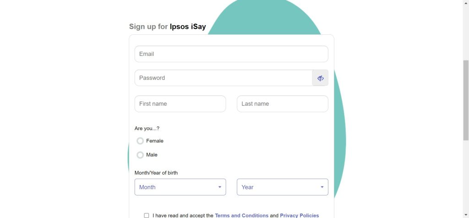The image size is (469, 218).
Task: Click the Month dropdown arrow icon
Action: (x=219, y=187)
